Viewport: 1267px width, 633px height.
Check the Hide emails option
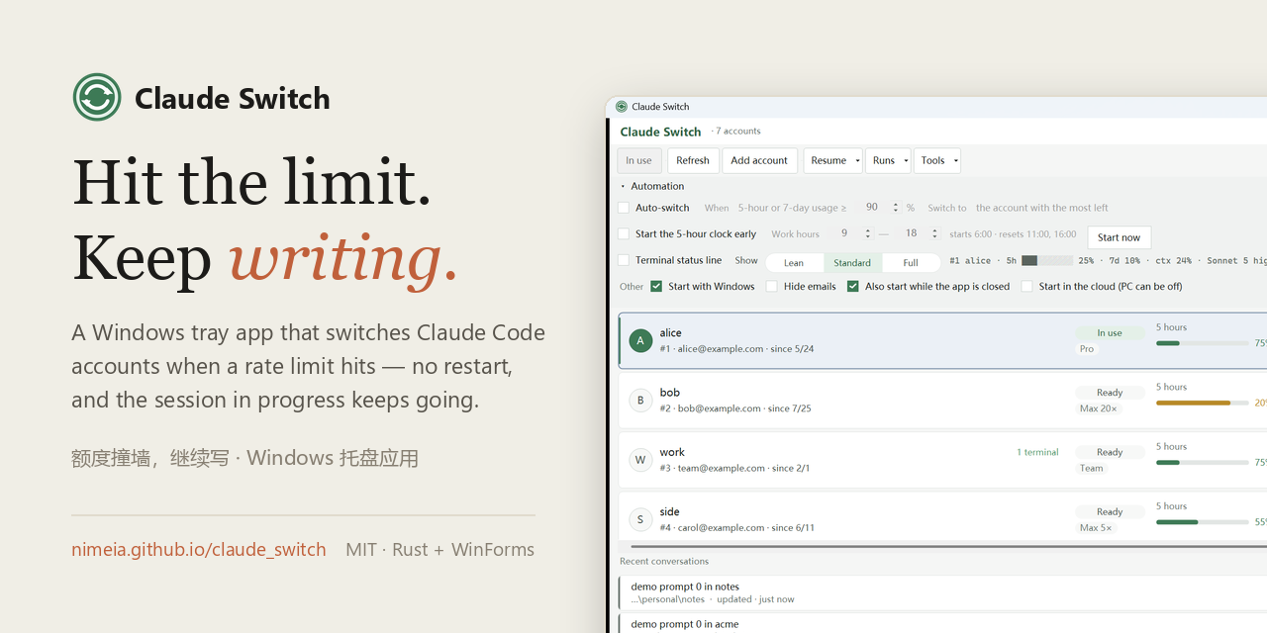(772, 287)
